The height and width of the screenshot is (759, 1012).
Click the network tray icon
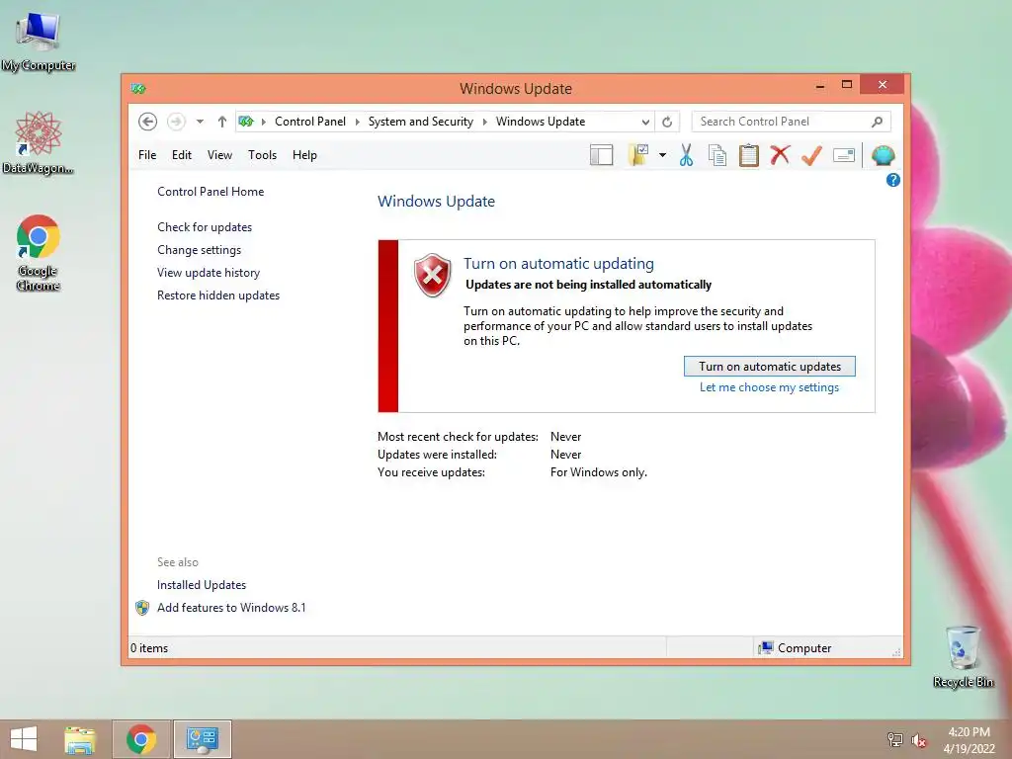895,739
